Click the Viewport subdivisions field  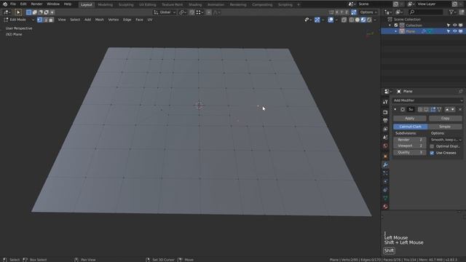409,146
